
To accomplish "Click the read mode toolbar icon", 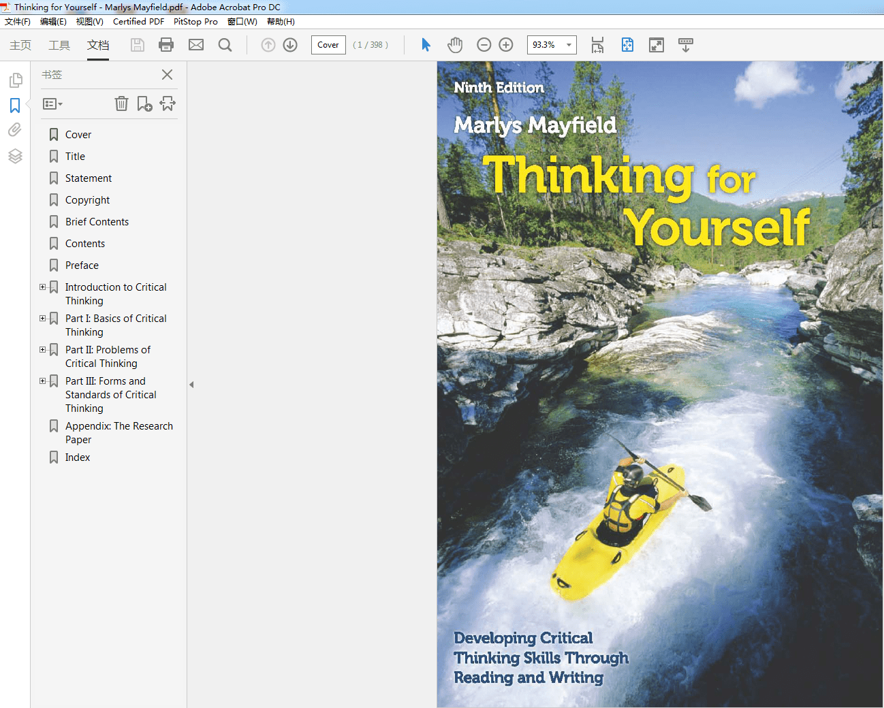I will [686, 45].
